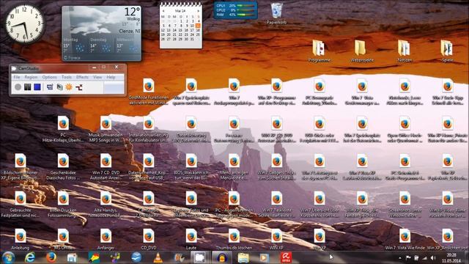
Task: Select the GodMode Funktionen desktop file
Action: click(x=149, y=91)
